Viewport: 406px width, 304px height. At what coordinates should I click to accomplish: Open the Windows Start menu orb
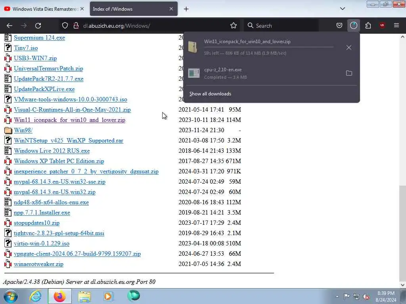tap(11, 296)
